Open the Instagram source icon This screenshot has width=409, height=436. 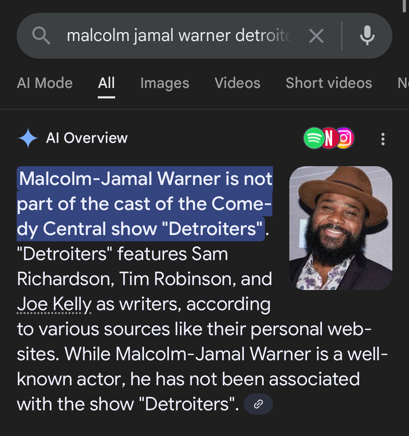point(344,138)
